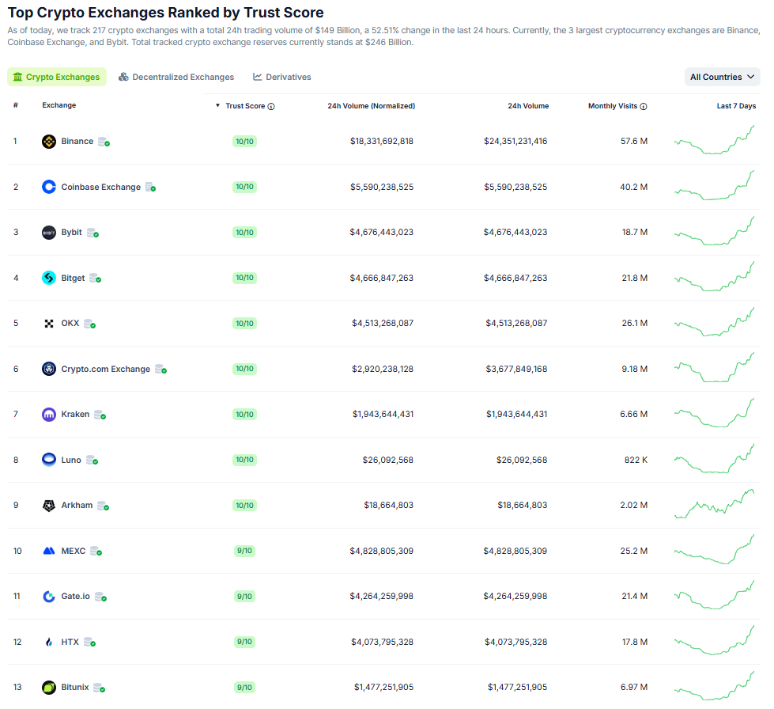Viewport: 774px width, 709px height.
Task: Click Crypto.com's $3,677,849,168 24h volume
Action: point(516,369)
